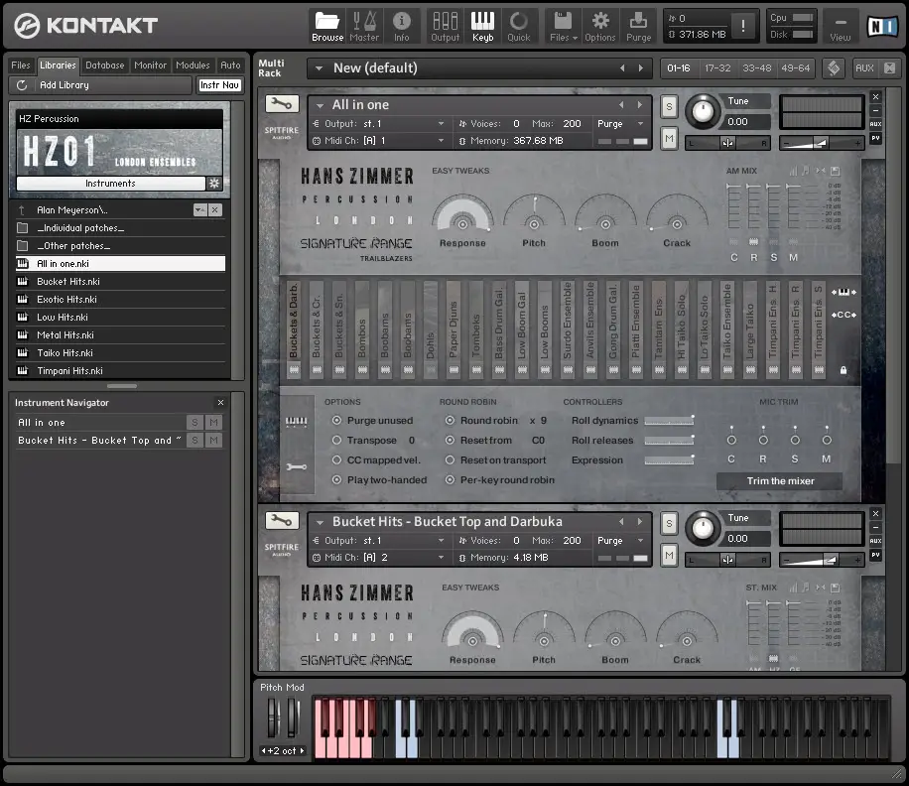Viewport: 909px width, 786px height.
Task: Click the Trim the mixer button
Action: pos(780,481)
